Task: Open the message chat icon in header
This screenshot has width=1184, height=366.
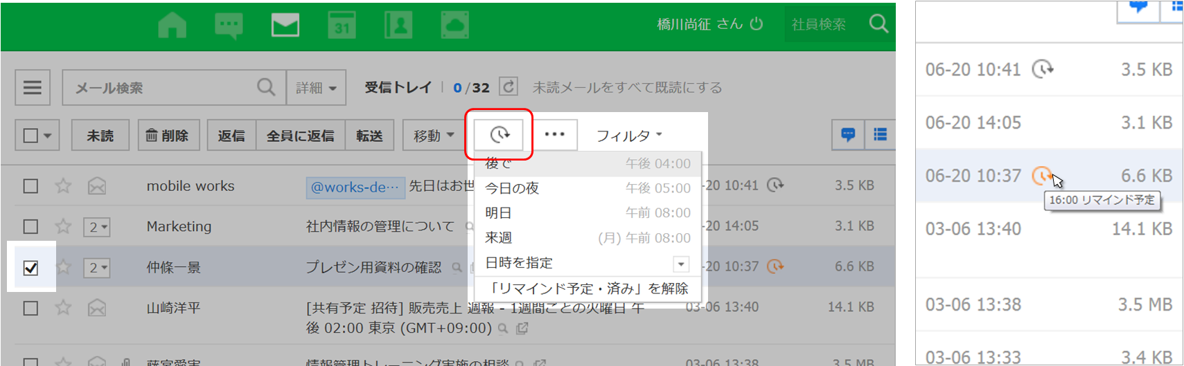Action: click(229, 26)
